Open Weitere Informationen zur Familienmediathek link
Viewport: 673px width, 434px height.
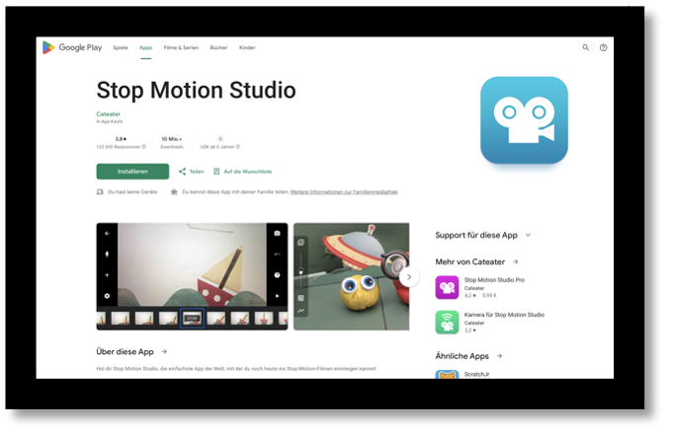(344, 192)
